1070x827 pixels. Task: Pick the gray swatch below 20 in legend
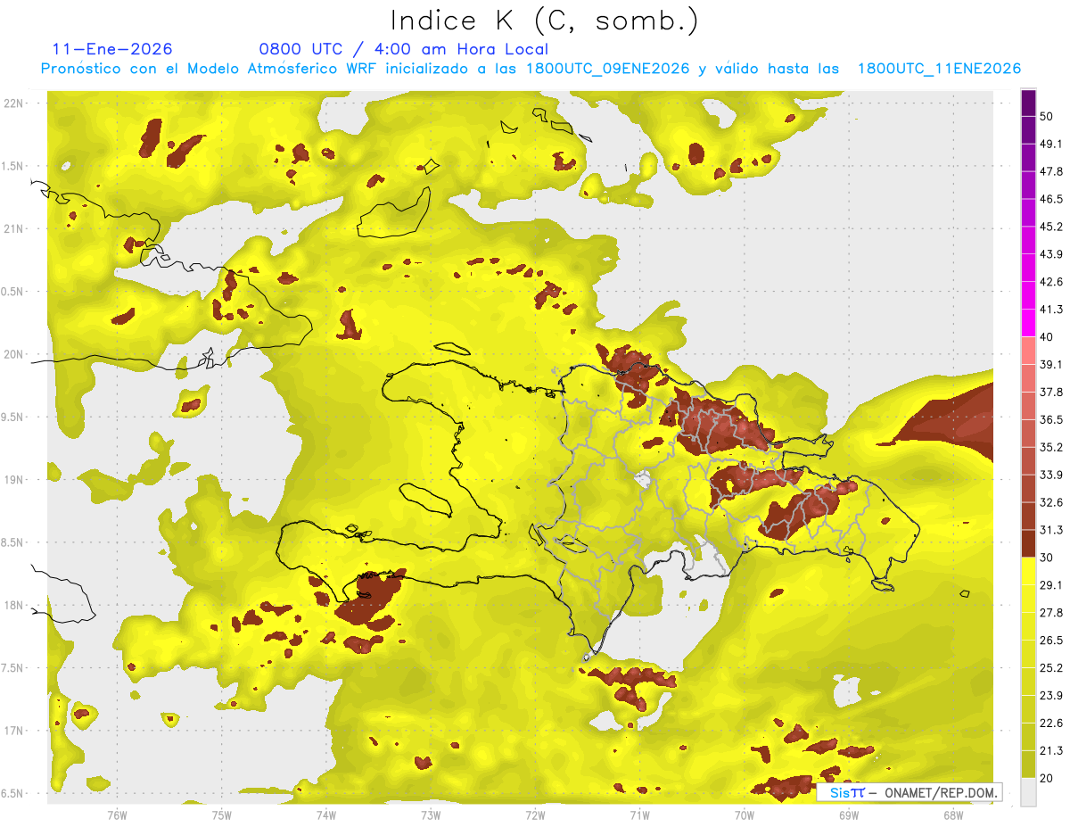[x=1028, y=792]
